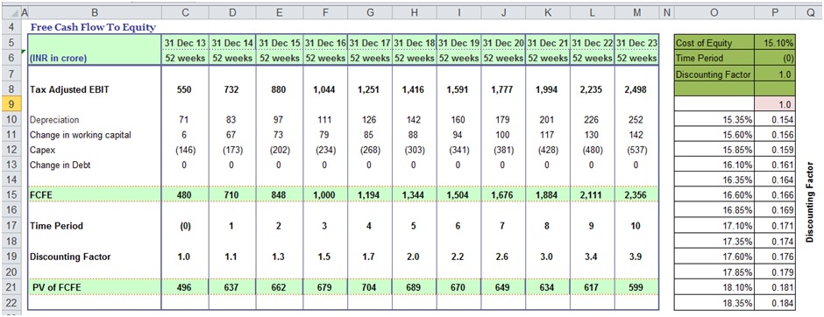This screenshot has height=317, width=824.
Task: Click Change in working capital value 142
Action: coord(636,135)
